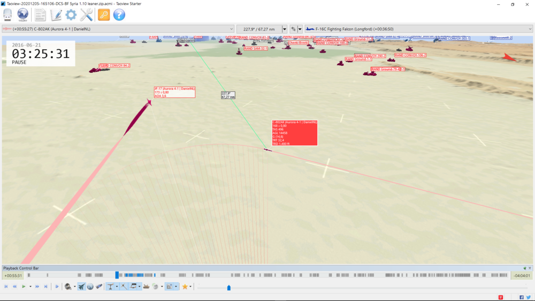Viewport: 535px width, 301px height.
Task: Open the star bookmarks dropdown arrow
Action: pyautogui.click(x=190, y=287)
